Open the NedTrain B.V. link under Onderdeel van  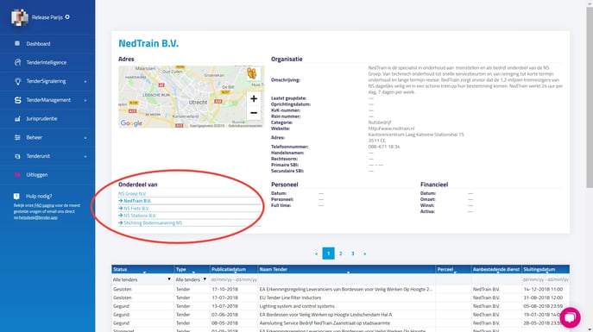137,201
